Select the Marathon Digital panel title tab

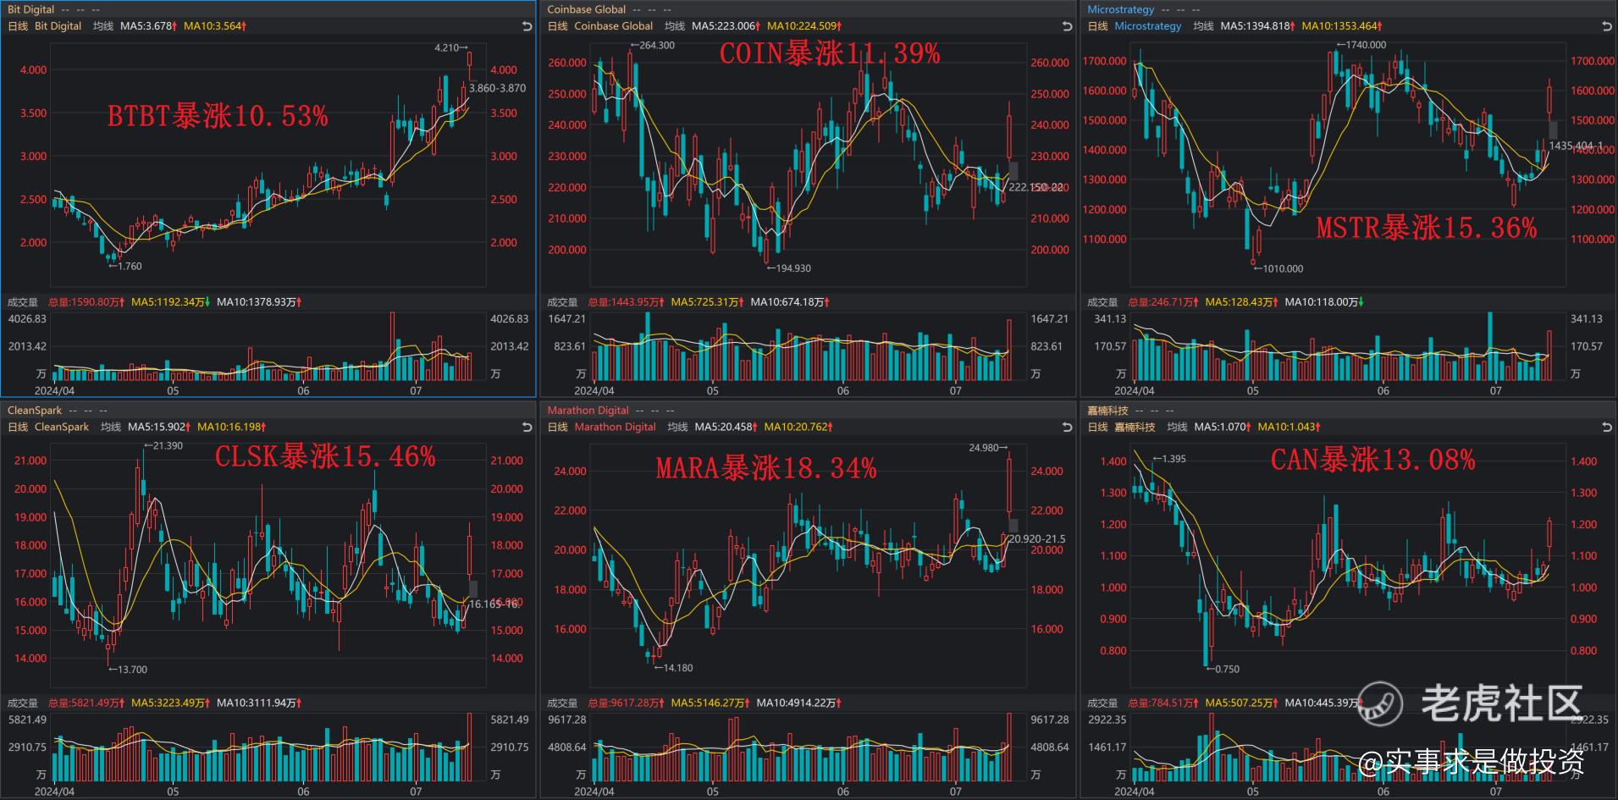pos(588,411)
